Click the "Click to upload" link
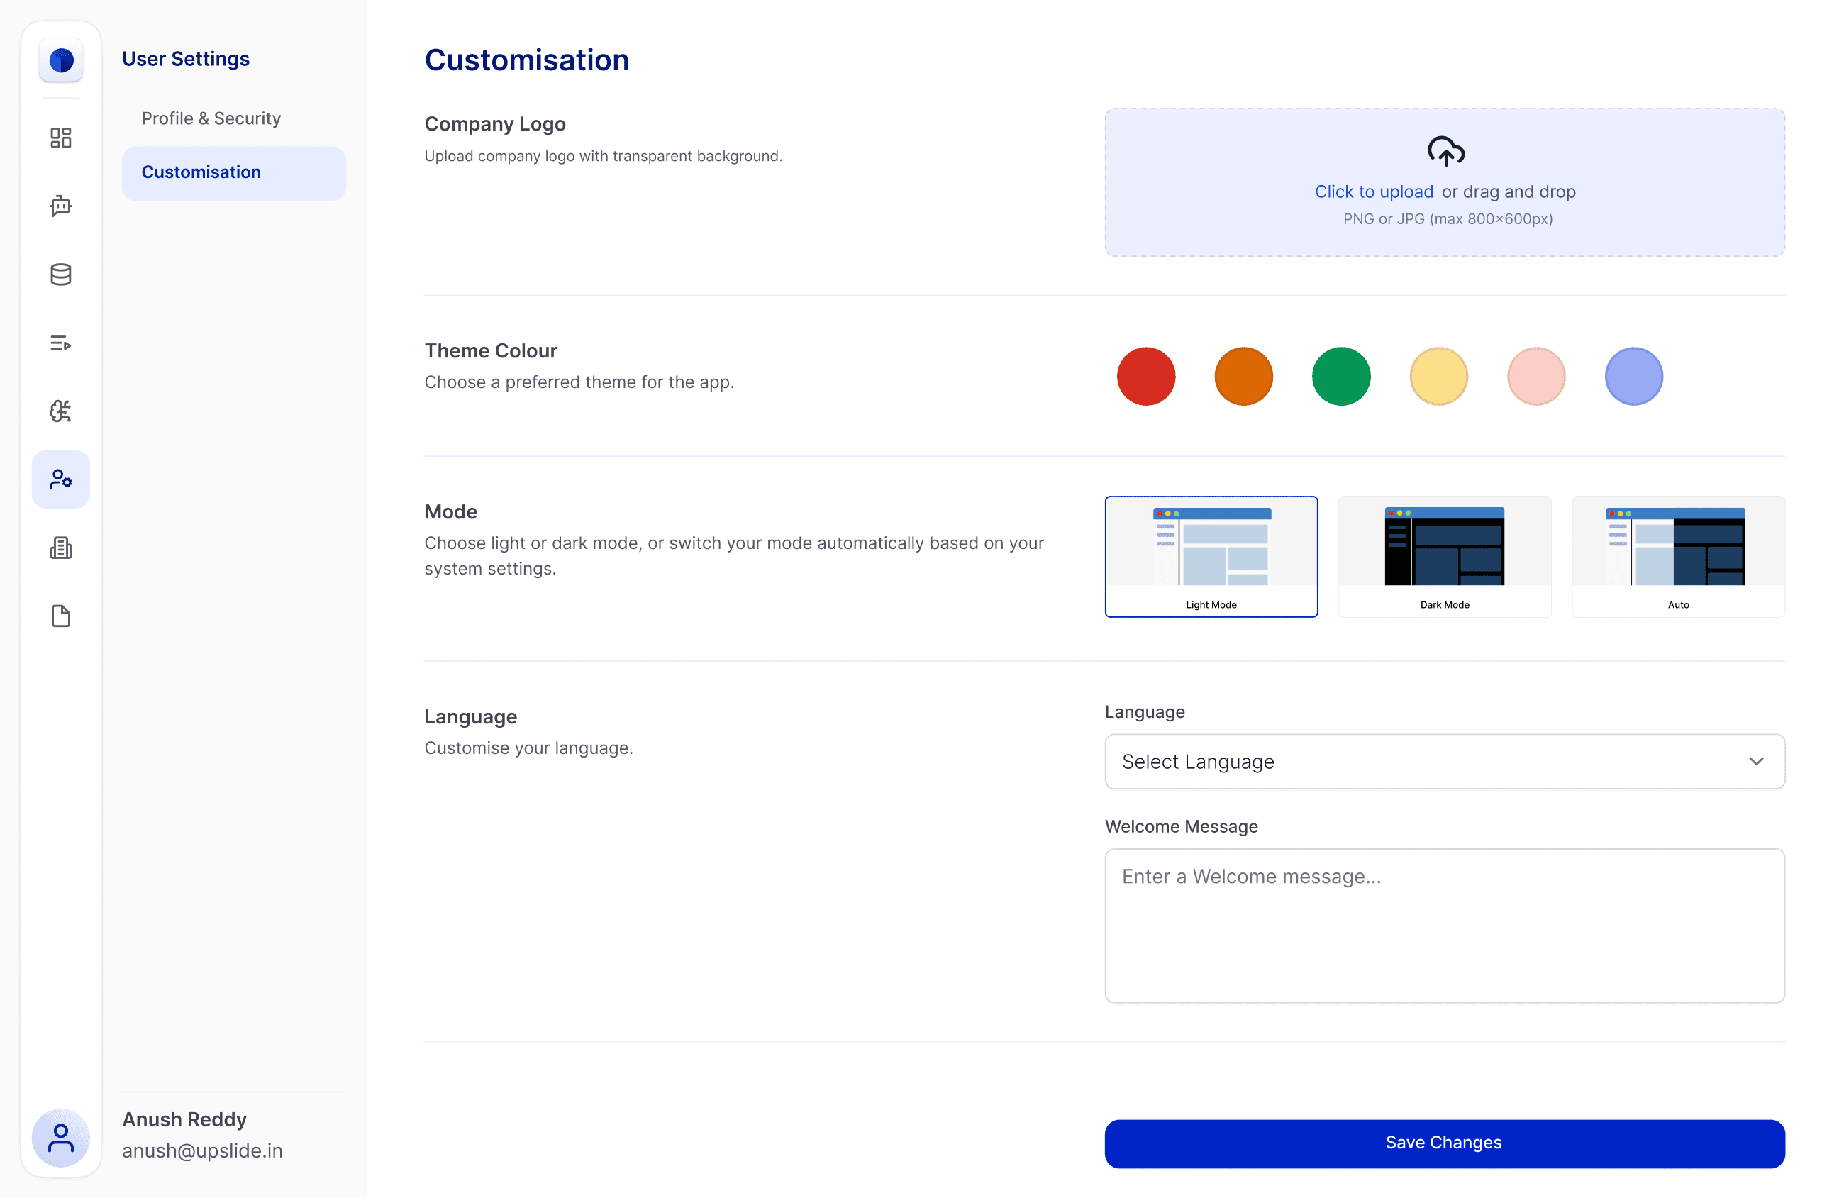This screenshot has height=1198, width=1844. click(x=1373, y=192)
